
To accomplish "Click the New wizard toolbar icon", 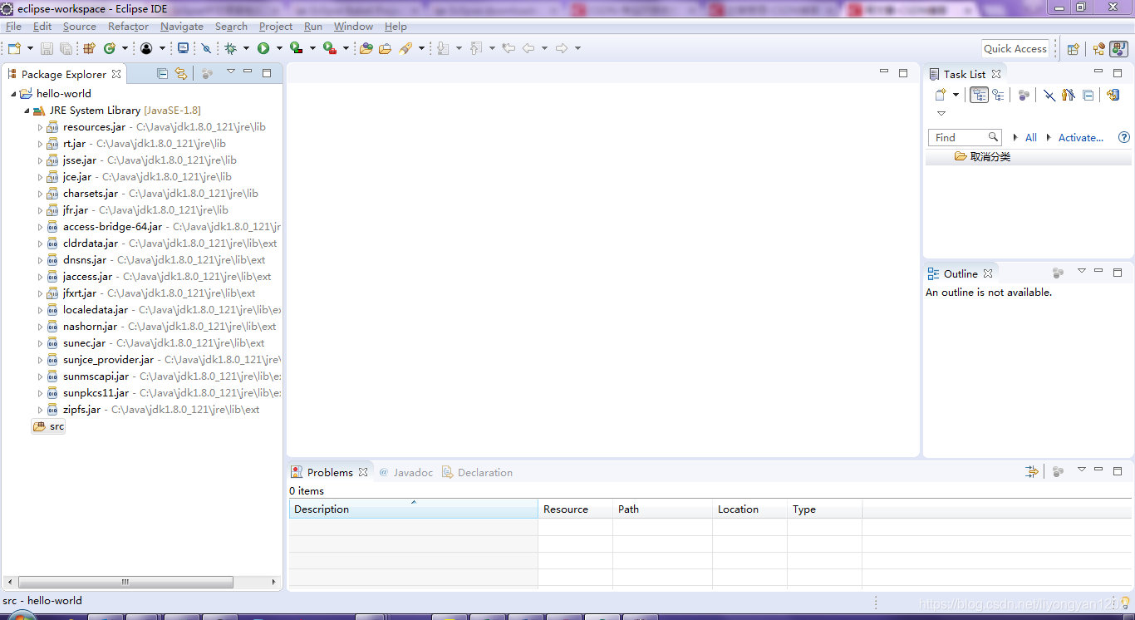I will [x=14, y=48].
